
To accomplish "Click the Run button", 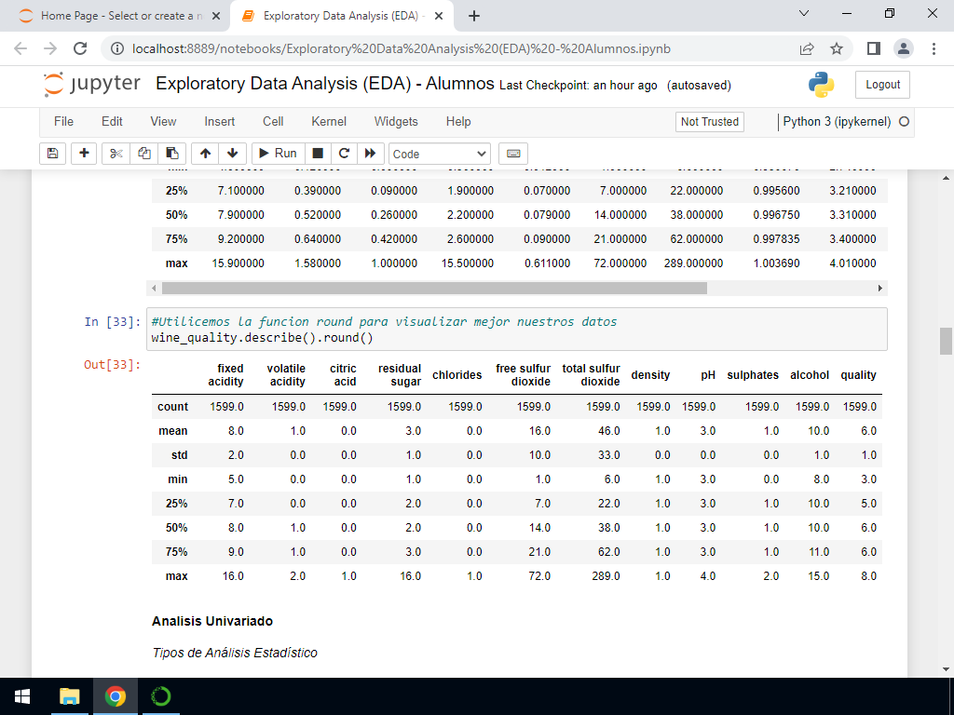I will [x=277, y=154].
